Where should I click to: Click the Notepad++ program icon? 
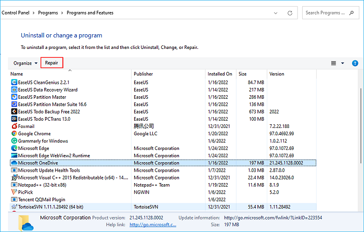click(x=14, y=185)
